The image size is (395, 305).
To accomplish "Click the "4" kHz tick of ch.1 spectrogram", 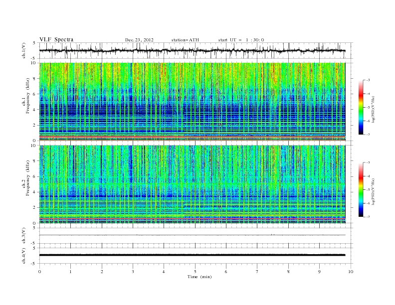I will click(34, 110).
